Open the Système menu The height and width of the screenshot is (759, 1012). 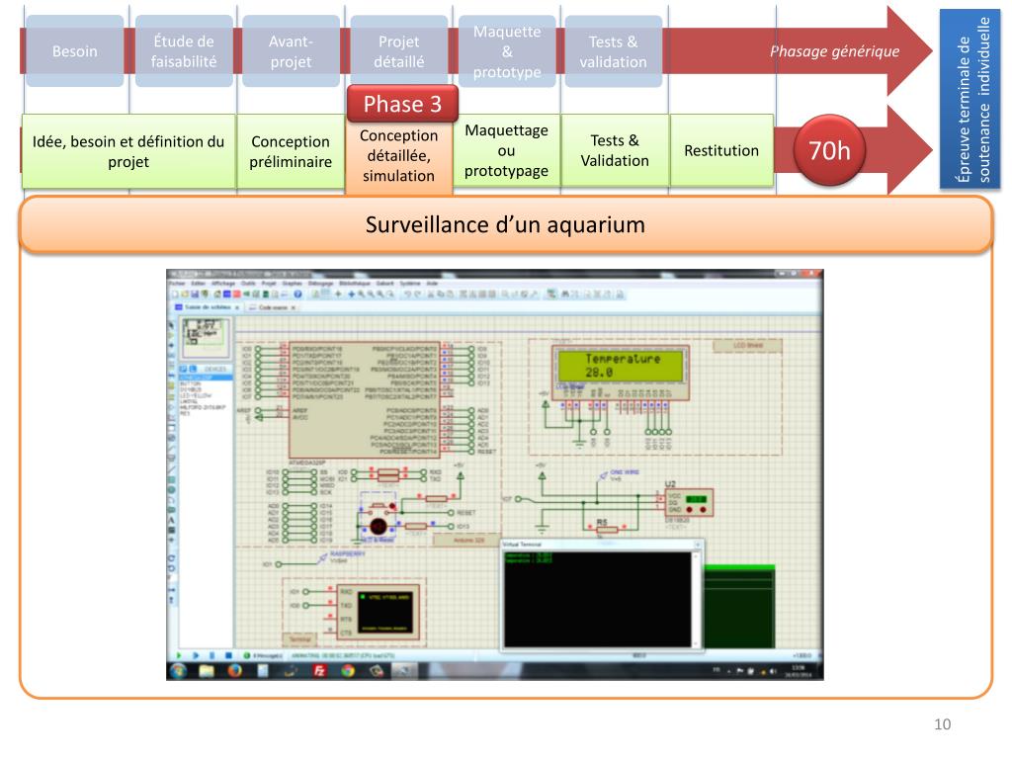pyautogui.click(x=410, y=284)
